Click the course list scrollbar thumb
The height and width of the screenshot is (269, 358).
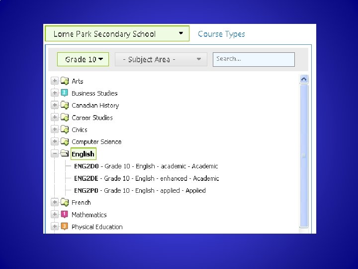point(304,156)
